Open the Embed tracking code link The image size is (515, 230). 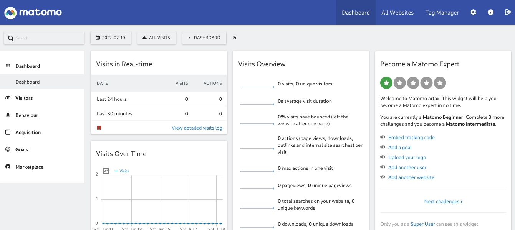tap(411, 137)
